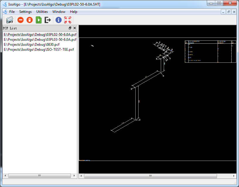Run the green play document icon
Image resolution: width=239 pixels, height=187 pixels.
click(x=39, y=20)
